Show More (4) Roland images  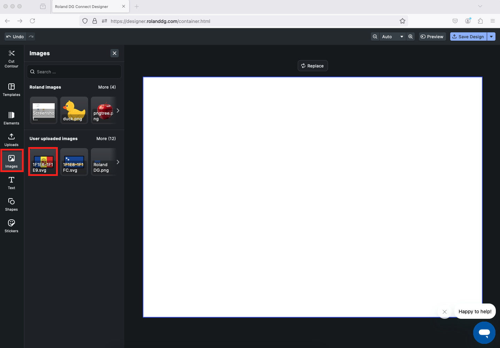pyautogui.click(x=107, y=87)
